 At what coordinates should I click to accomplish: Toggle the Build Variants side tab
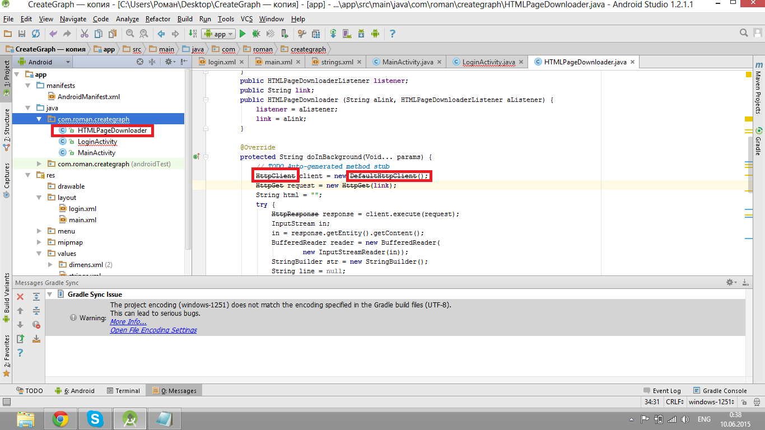(x=6, y=297)
